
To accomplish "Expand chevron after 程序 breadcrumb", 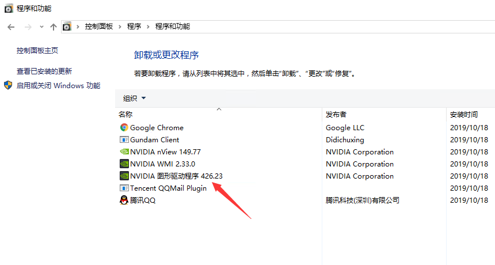I will 148,27.
